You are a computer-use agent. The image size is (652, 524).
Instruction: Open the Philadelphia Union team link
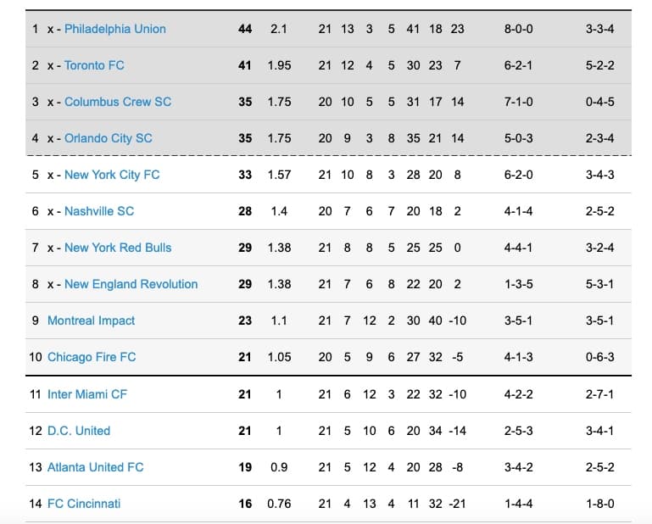pyautogui.click(x=114, y=29)
